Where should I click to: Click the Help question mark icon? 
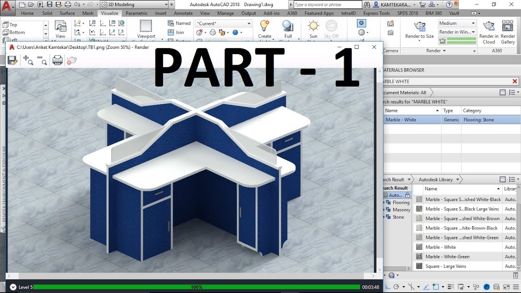point(449,5)
